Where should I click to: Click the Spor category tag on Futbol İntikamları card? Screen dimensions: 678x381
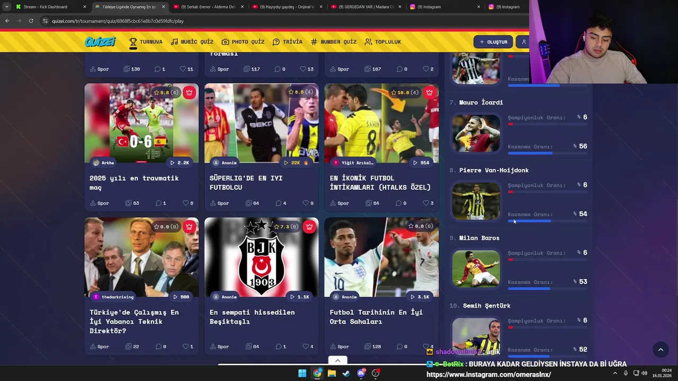(340, 203)
